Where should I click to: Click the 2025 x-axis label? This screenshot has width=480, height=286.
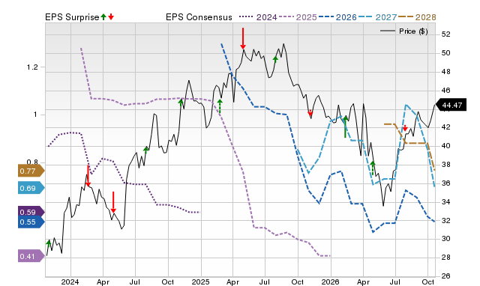tap(200, 282)
